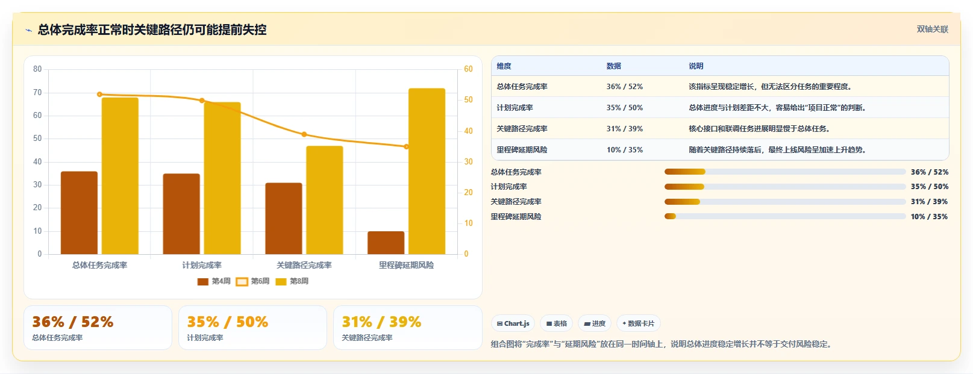Click the table cell 36% / 52%
The image size is (973, 374).
[625, 87]
